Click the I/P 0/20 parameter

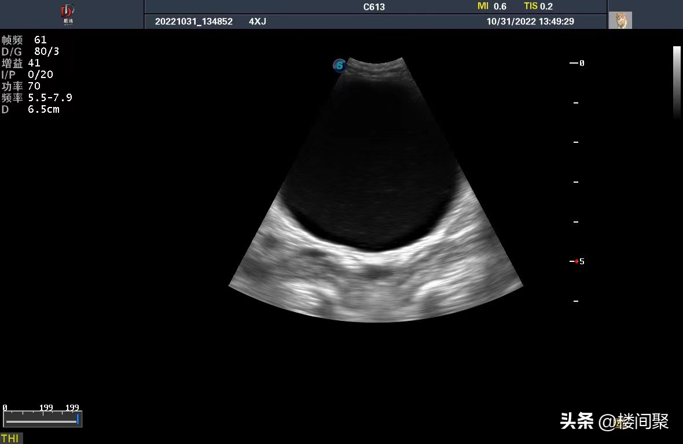[27, 75]
